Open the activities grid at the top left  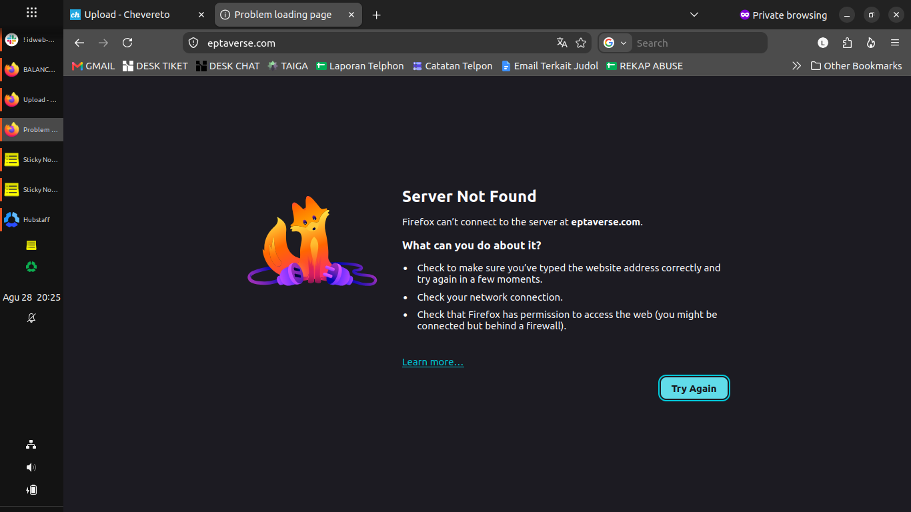tap(31, 13)
